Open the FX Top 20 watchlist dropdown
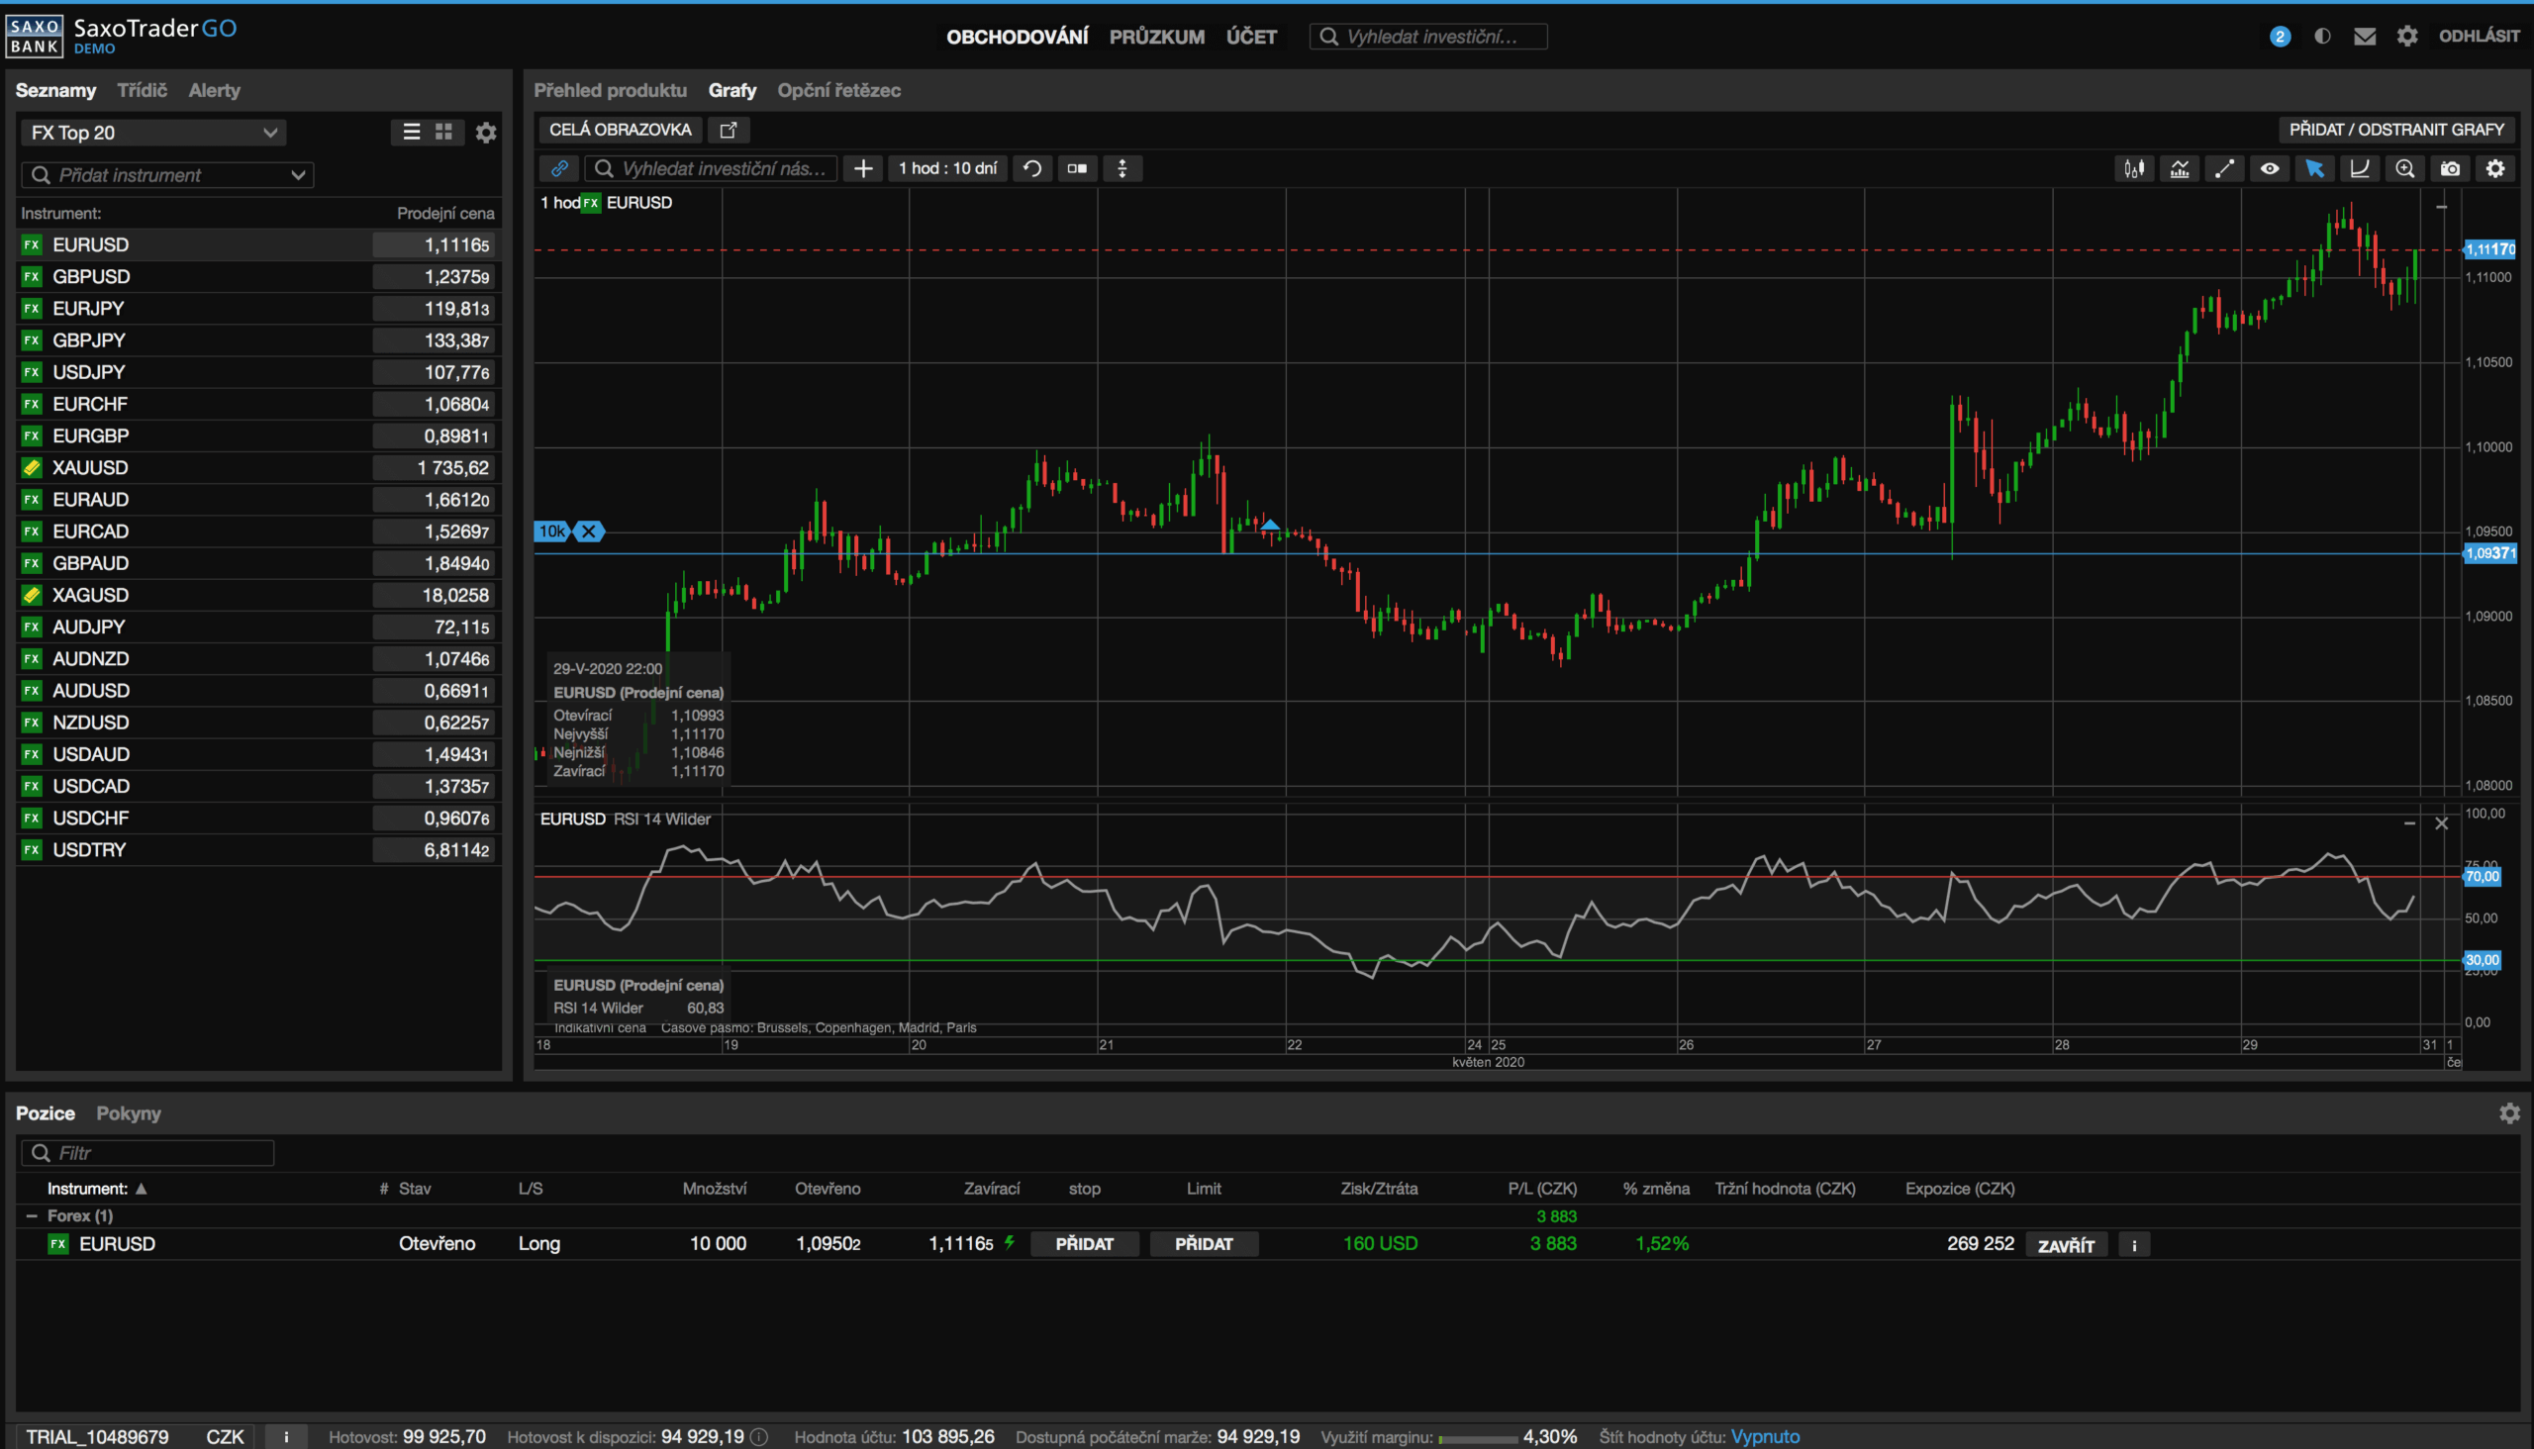Screen dimensions: 2534x1449 pyautogui.click(x=153, y=133)
